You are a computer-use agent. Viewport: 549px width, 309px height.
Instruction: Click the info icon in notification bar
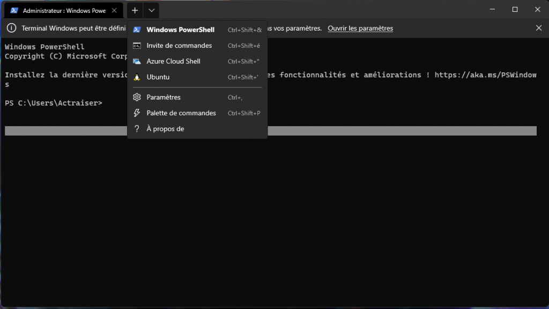pos(12,28)
